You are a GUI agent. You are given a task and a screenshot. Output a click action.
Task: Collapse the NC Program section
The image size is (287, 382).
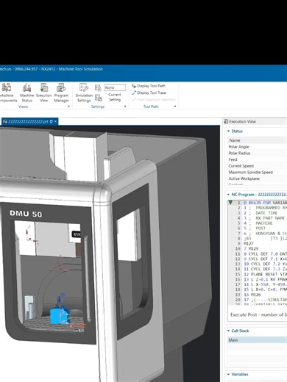229,195
